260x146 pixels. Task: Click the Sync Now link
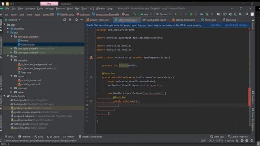[x=216, y=25]
